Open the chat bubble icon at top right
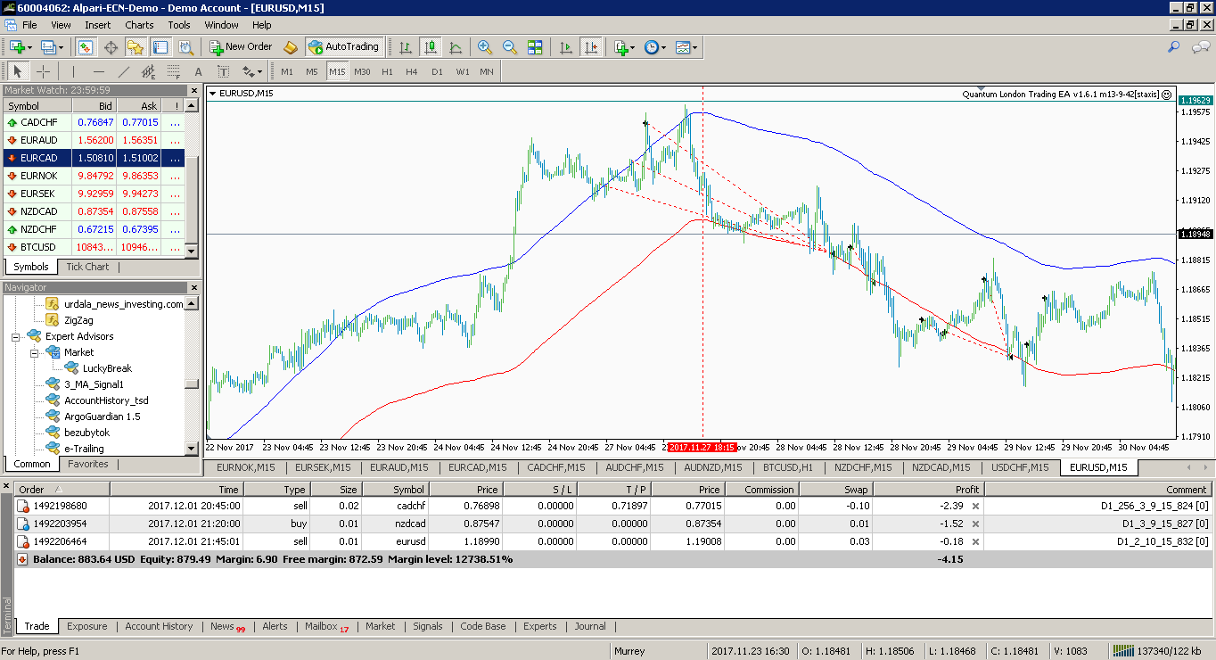 1201,46
